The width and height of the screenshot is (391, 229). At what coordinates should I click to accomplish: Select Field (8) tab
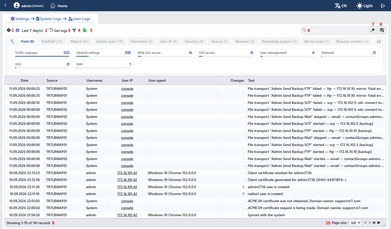[27, 41]
